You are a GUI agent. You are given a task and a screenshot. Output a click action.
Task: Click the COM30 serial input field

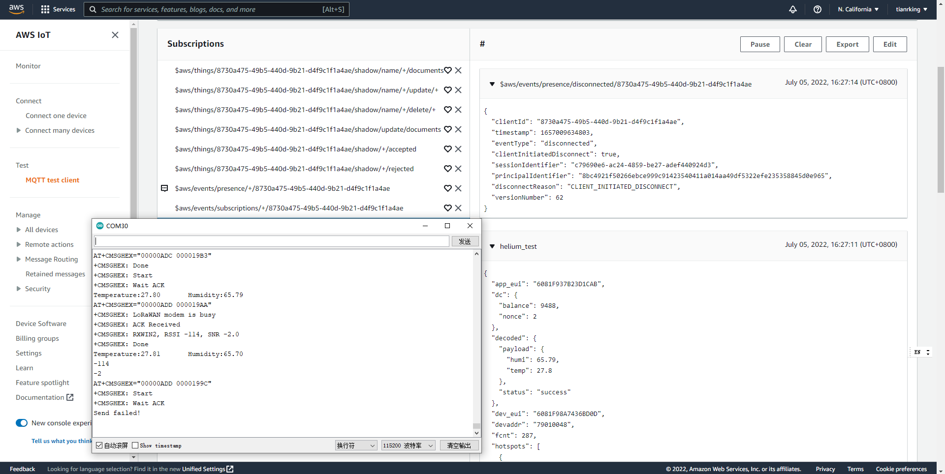272,241
